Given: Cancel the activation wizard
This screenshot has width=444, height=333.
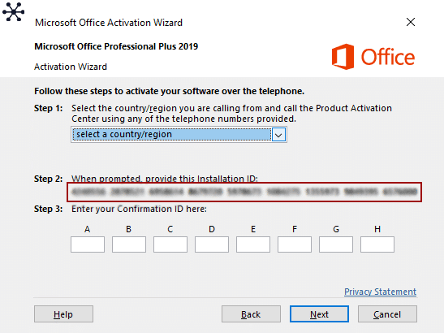Looking at the screenshot, I should 387,314.
